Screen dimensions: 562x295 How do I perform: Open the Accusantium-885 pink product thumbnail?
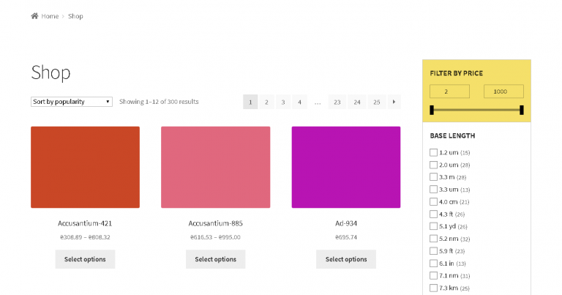point(215,167)
